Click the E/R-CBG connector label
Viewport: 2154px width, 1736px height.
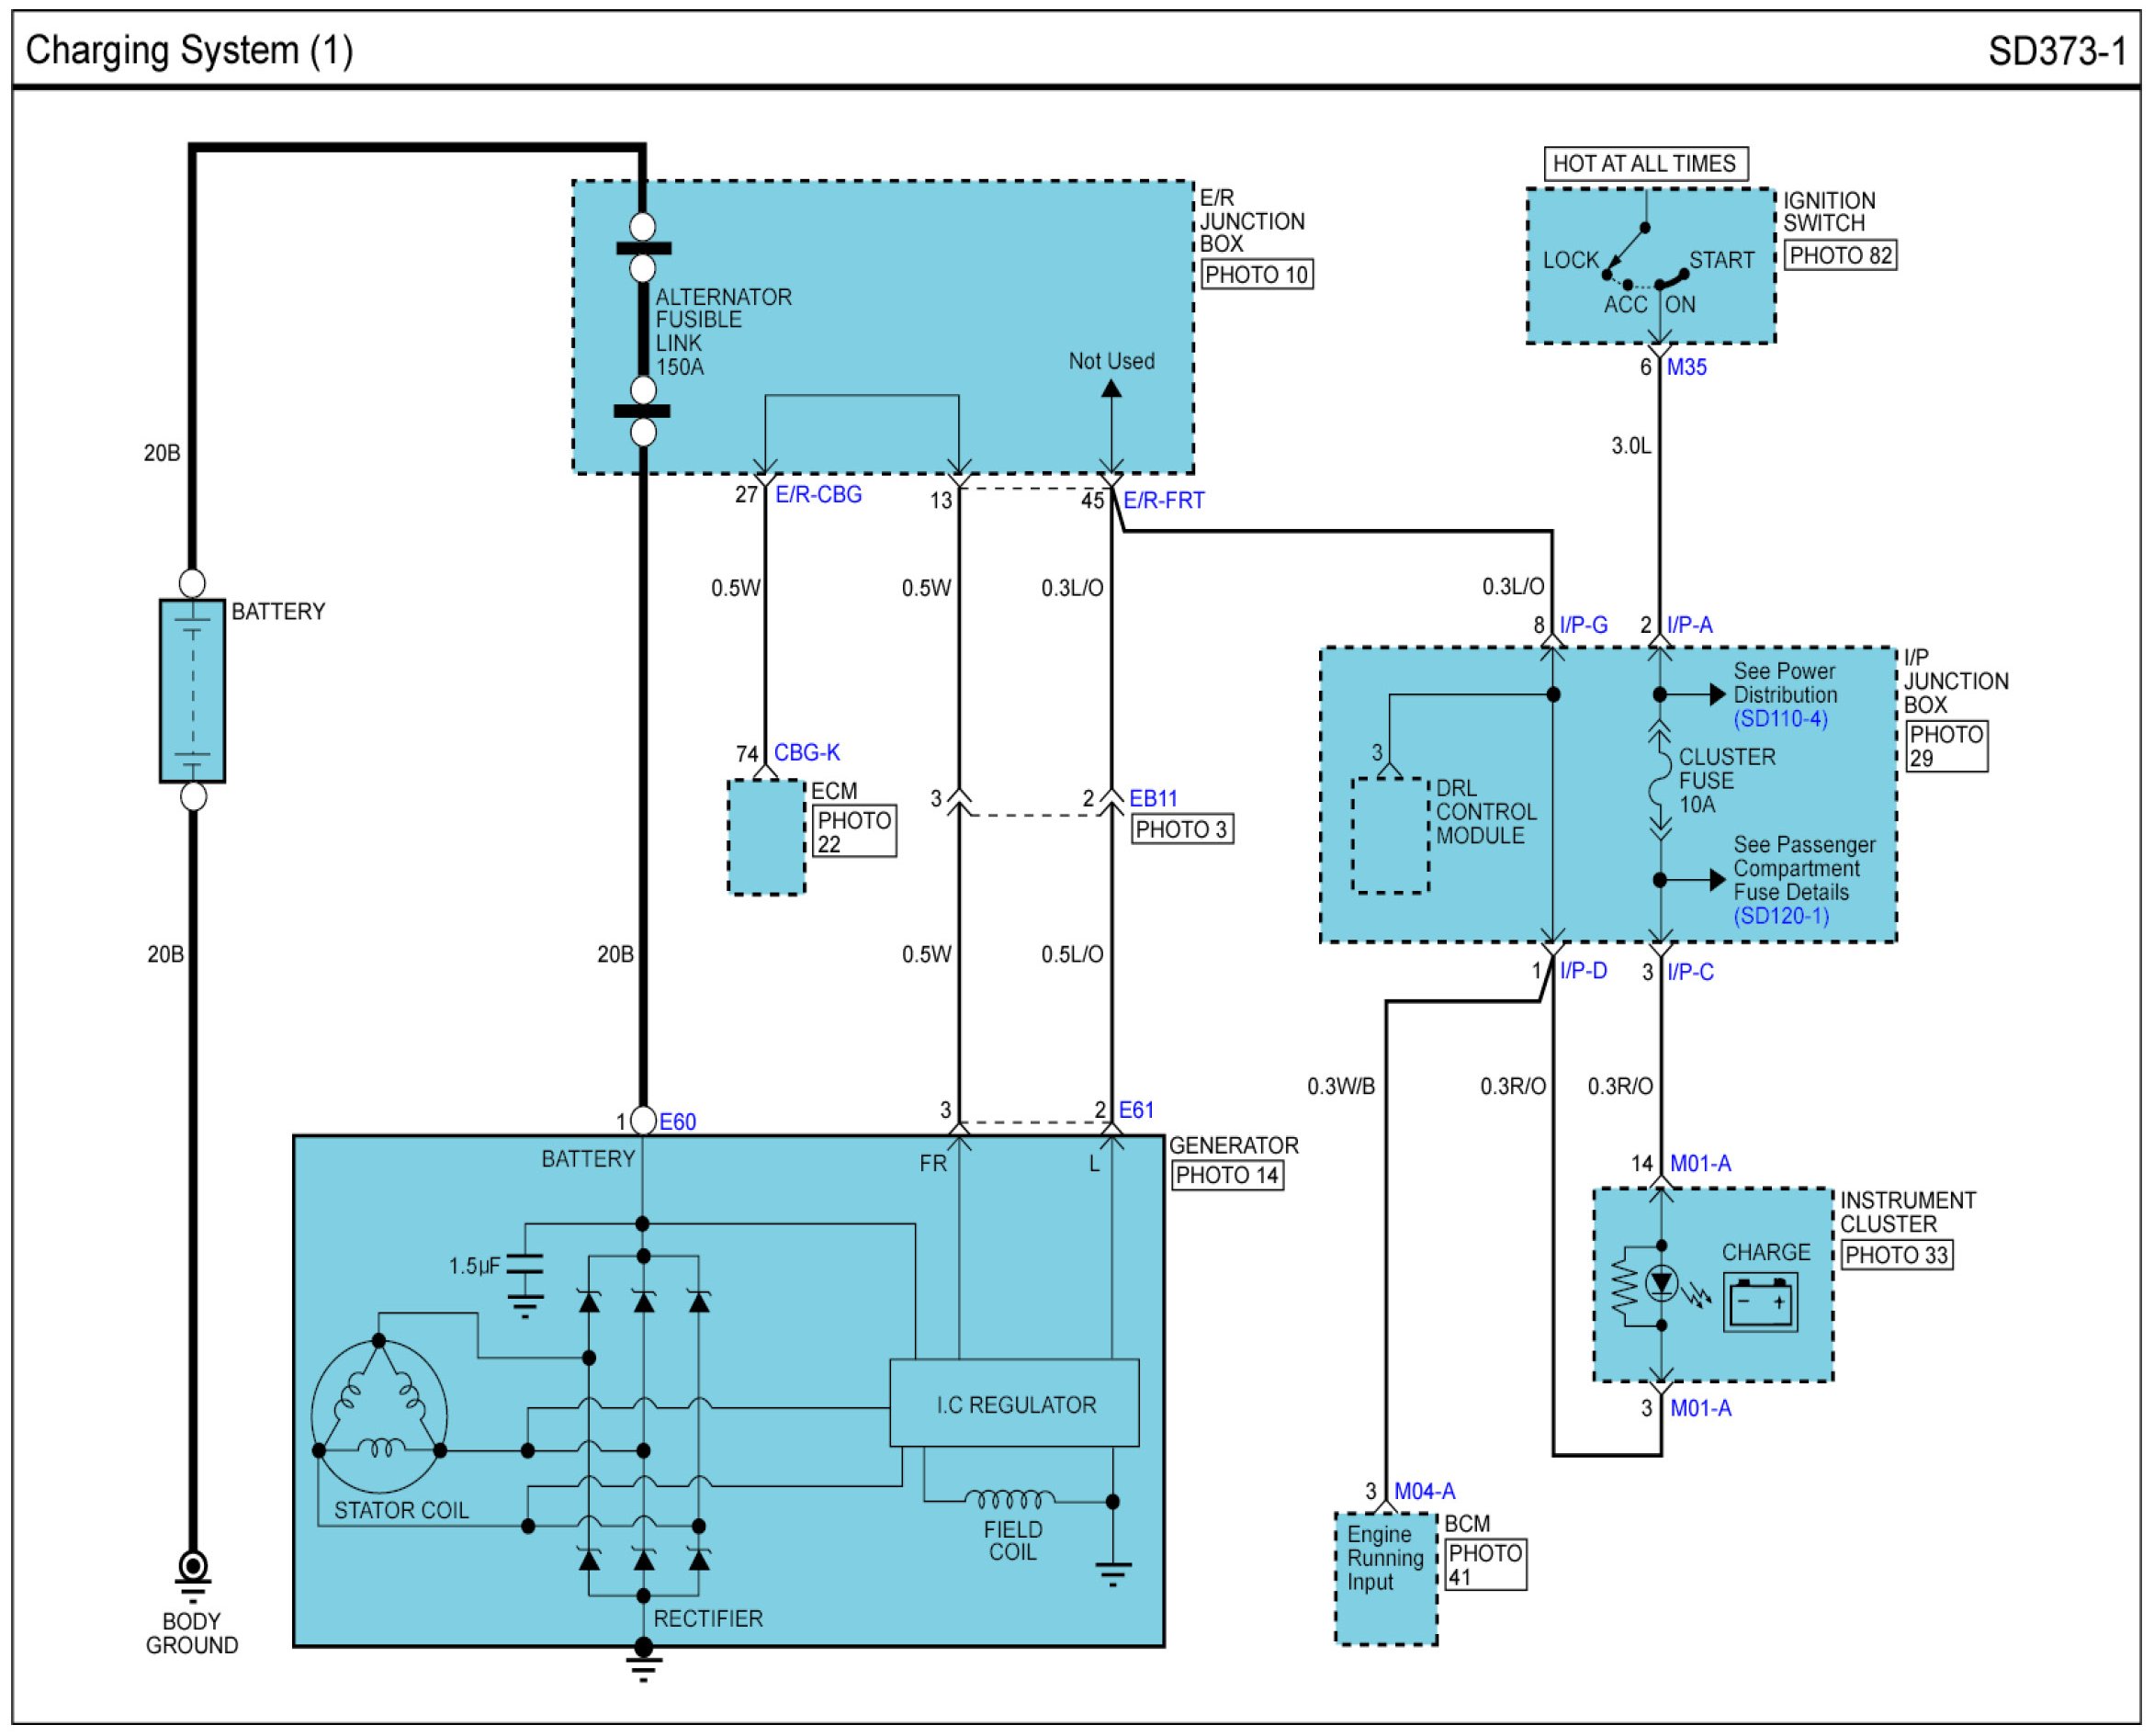coord(818,495)
